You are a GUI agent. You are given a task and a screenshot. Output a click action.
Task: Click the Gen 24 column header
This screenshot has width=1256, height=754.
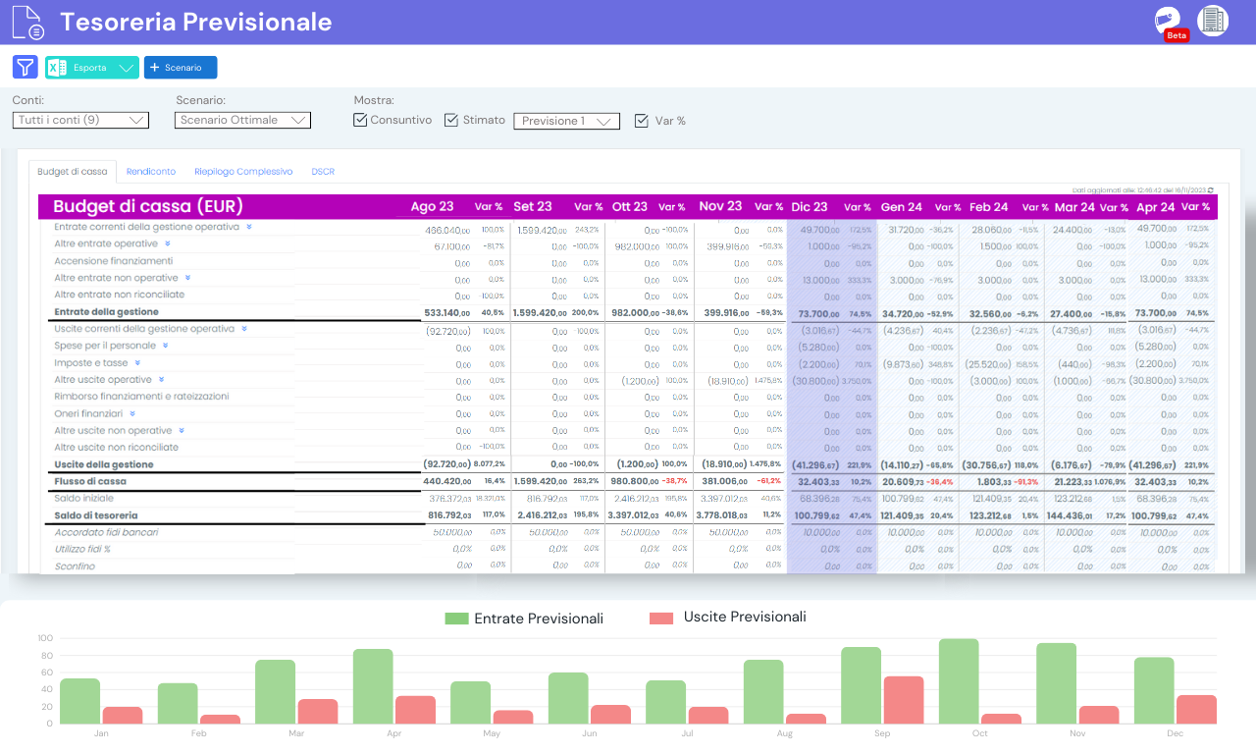(901, 207)
